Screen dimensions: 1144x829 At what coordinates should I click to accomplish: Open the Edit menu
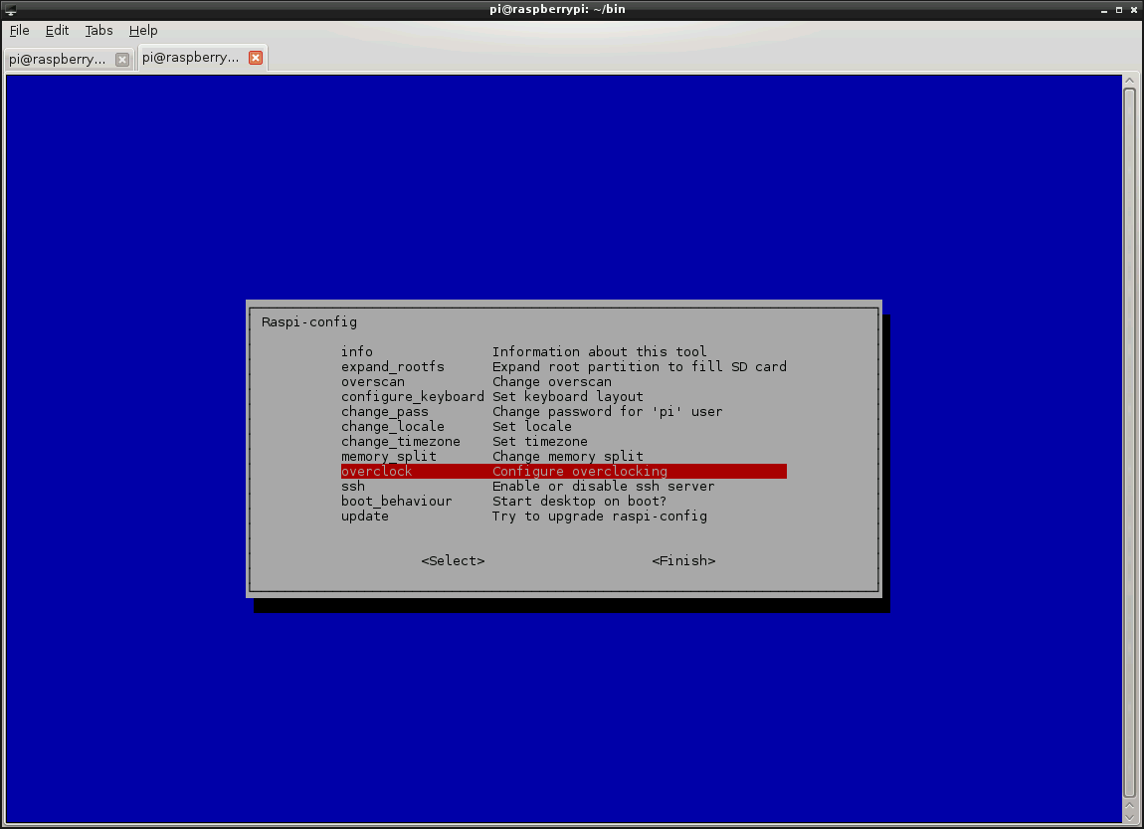point(57,31)
